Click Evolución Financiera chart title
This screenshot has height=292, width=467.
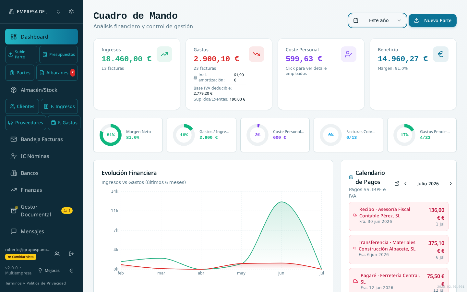click(129, 173)
